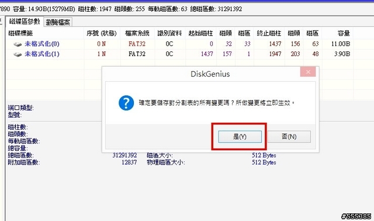The image size is (374, 221).
Task: Click the 11.0GB capacity cell
Action: click(341, 44)
